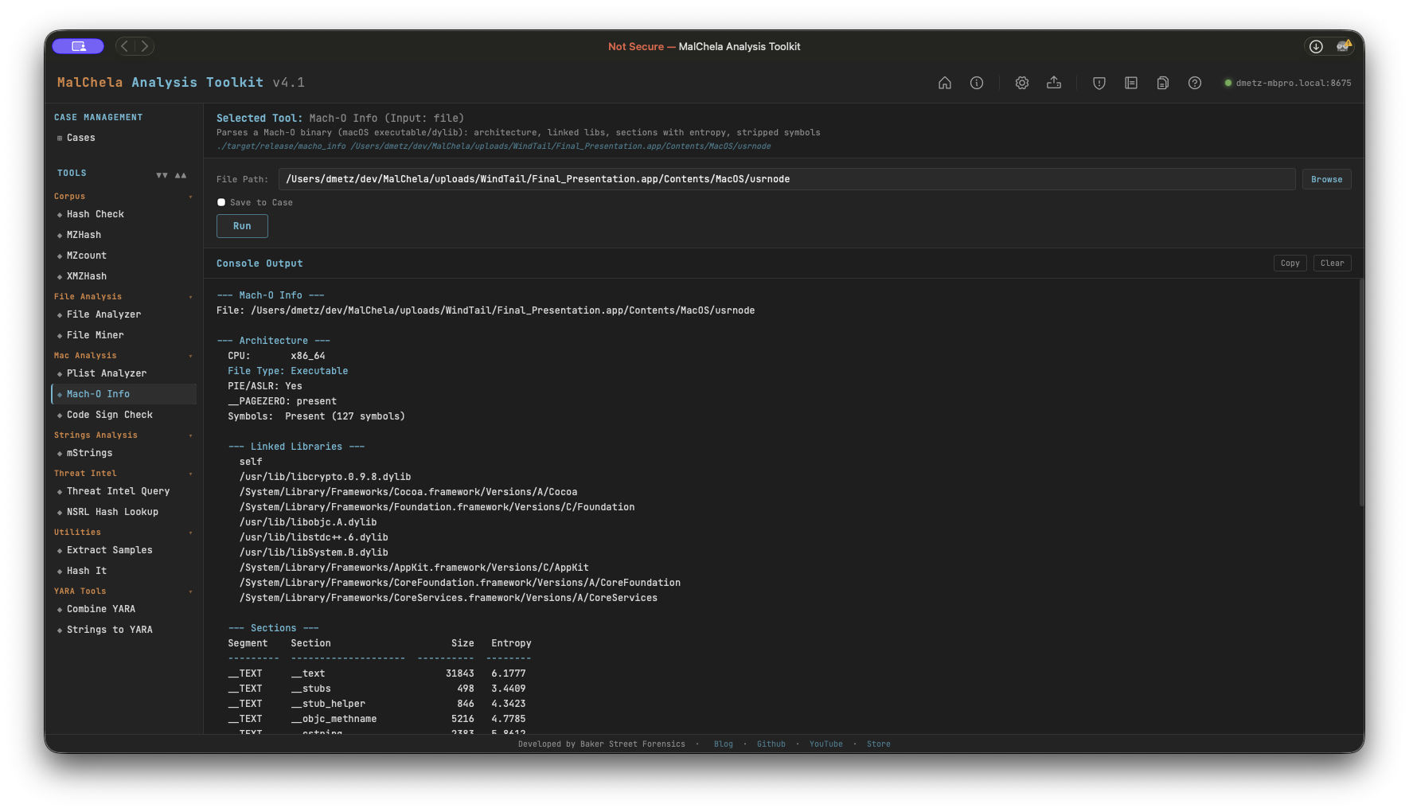The width and height of the screenshot is (1409, 812).
Task: Click the File Path input field
Action: point(786,179)
